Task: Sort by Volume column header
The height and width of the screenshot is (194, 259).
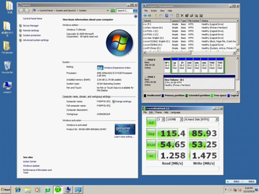Action: (x=156, y=21)
